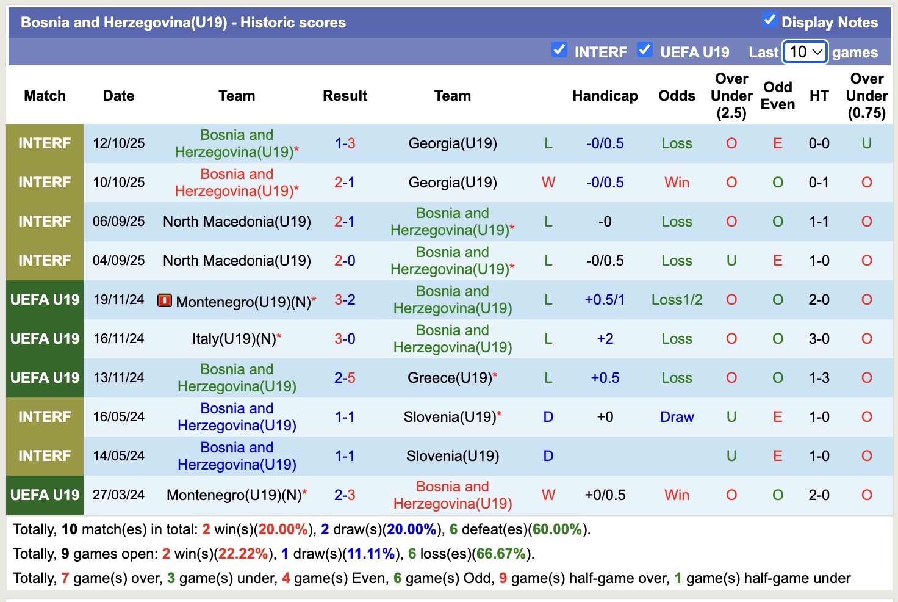Click Italy(U19)(N) team name
This screenshot has height=602, width=898.
[x=234, y=339]
